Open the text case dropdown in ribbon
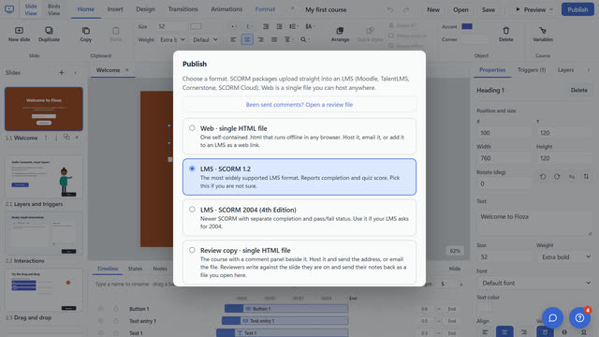This screenshot has height=337, width=599. point(310,26)
